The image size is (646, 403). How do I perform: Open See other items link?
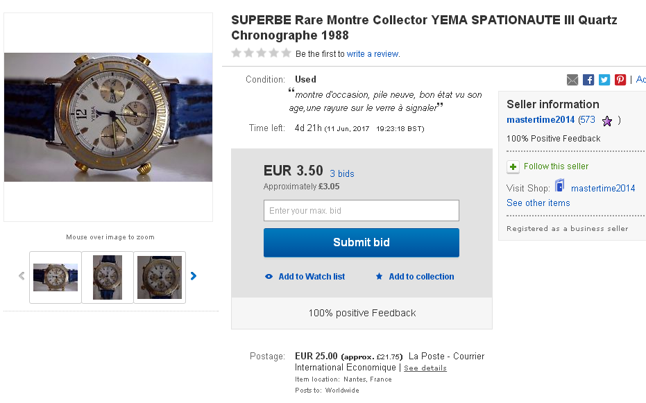pyautogui.click(x=538, y=203)
